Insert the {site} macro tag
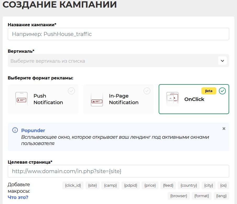 [x=92, y=185]
